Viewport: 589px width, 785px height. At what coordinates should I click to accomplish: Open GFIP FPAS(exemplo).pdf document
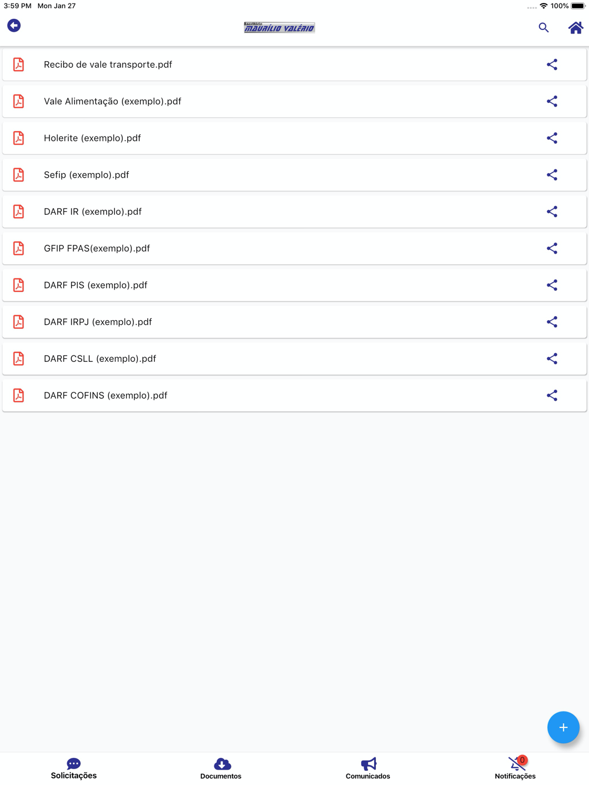point(97,248)
